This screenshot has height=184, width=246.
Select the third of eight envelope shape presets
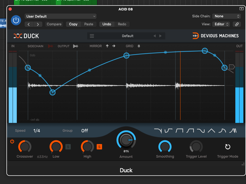[179, 131]
